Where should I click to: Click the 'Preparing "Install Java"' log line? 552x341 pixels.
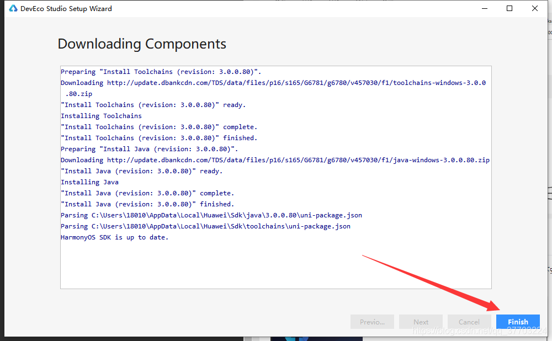[x=149, y=149]
